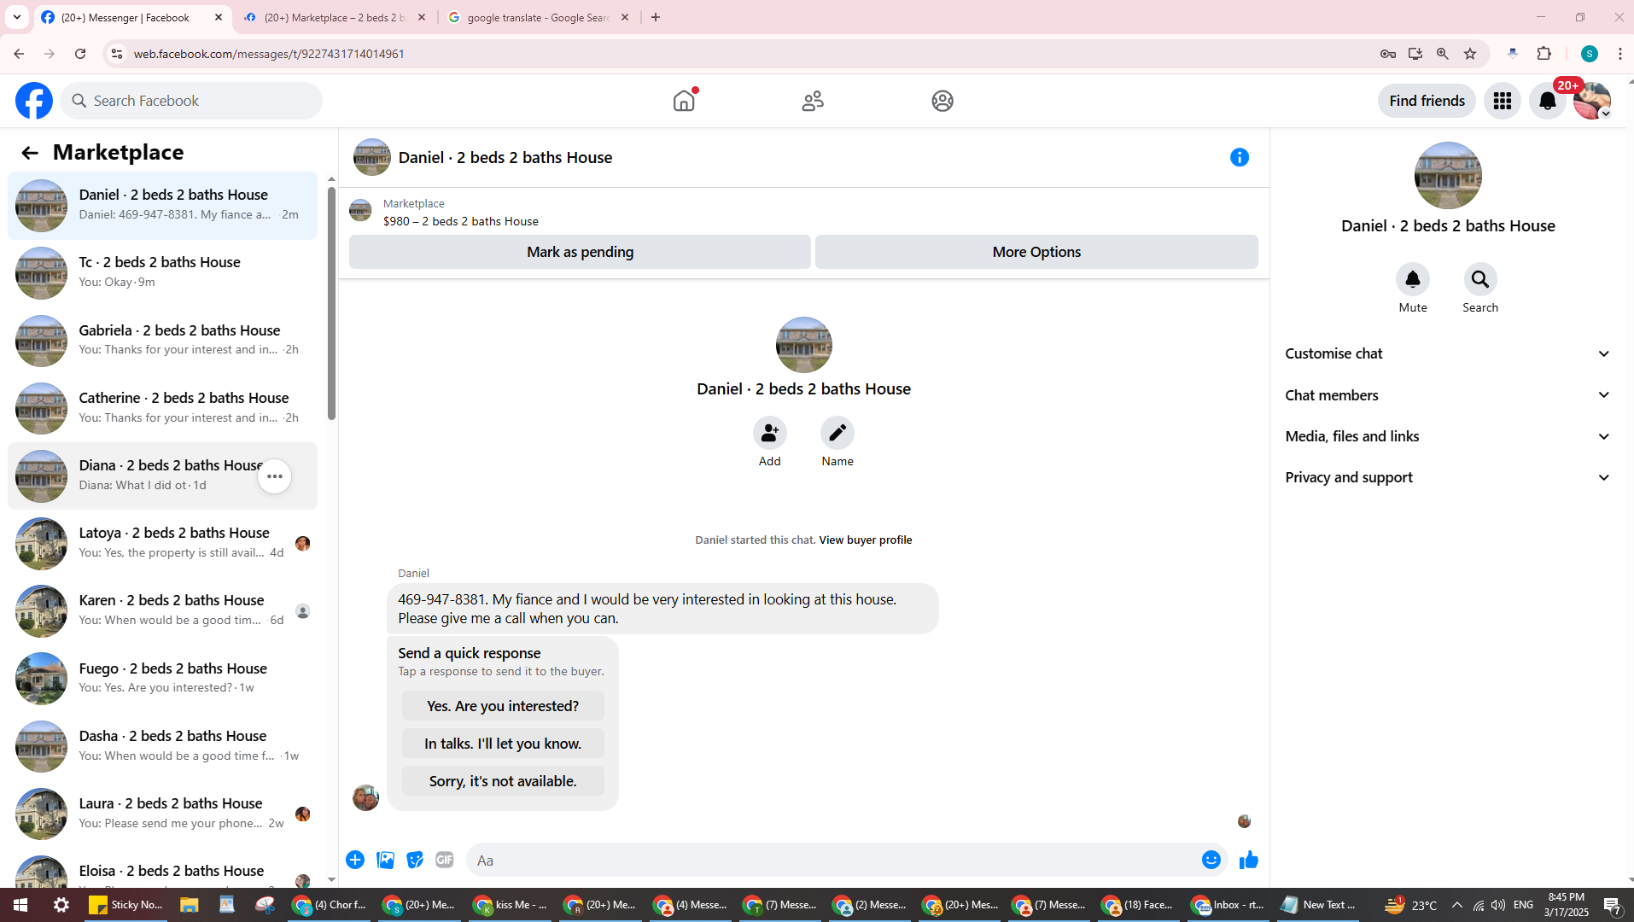Expand Chat members section
1634x922 pixels.
(x=1448, y=395)
